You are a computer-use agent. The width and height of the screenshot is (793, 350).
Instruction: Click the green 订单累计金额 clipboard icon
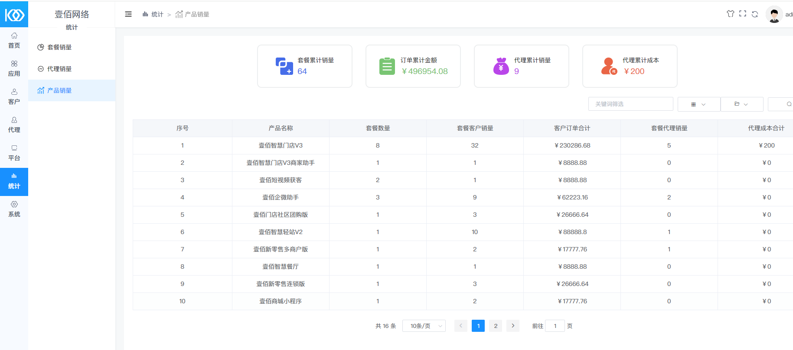(x=387, y=66)
